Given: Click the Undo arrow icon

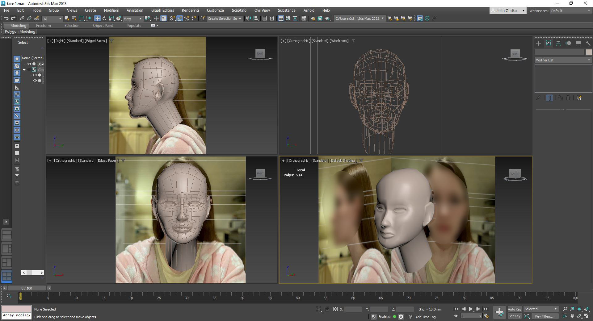Looking at the screenshot, I should point(6,19).
